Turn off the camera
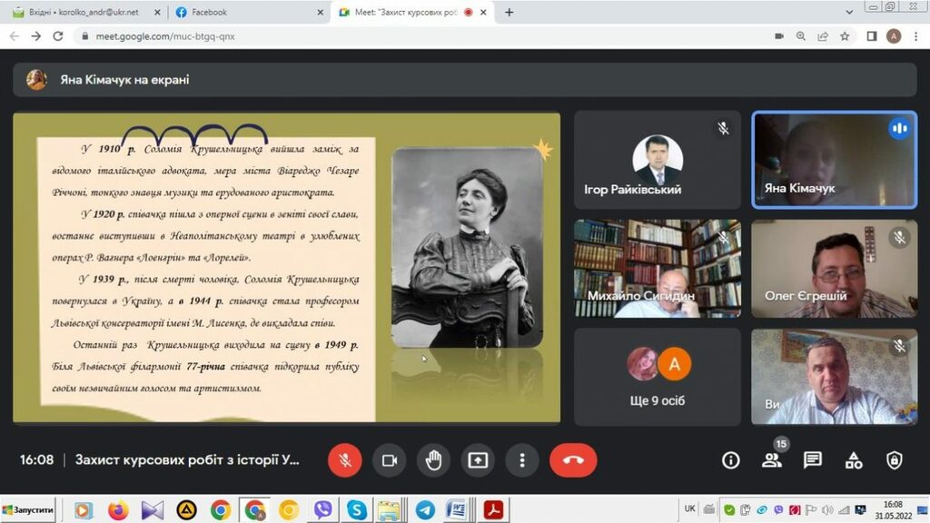 tap(390, 460)
